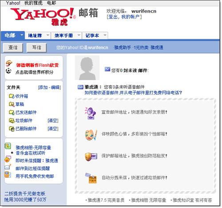Screen dimensions: 222x208
Task: Open the 草稿 folder icon
Action: (12, 104)
